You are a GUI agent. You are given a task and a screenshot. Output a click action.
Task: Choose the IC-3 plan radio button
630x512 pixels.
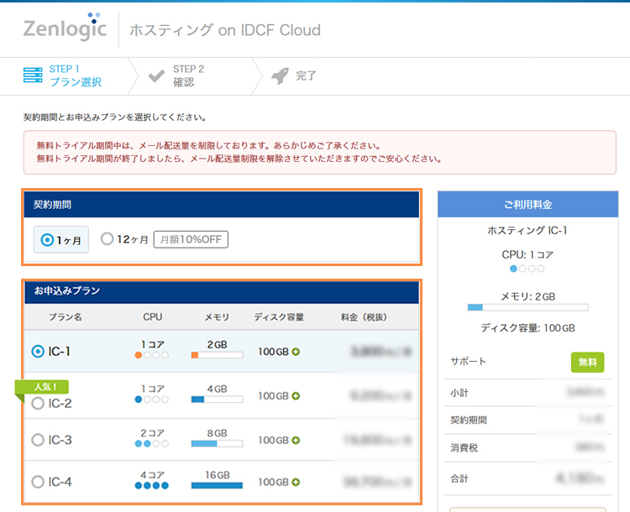tap(38, 440)
